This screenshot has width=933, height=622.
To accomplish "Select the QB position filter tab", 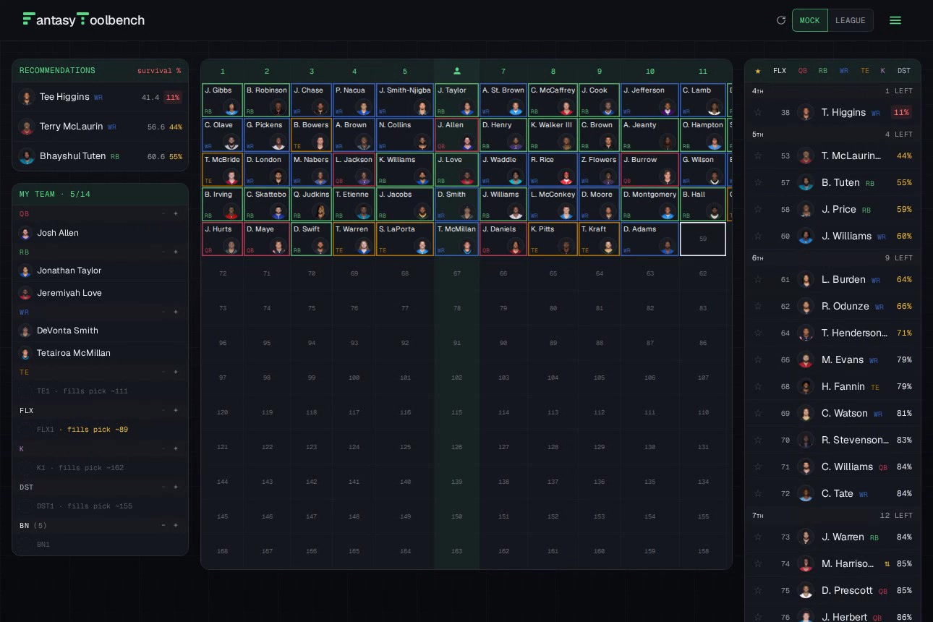I will pyautogui.click(x=803, y=71).
